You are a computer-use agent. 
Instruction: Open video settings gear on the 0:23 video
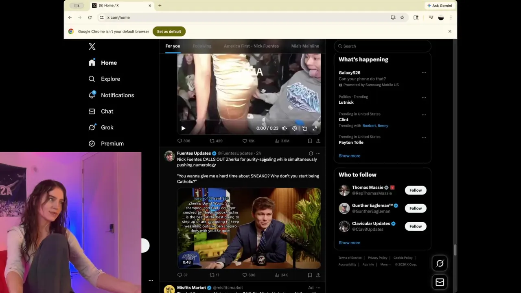pos(295,128)
